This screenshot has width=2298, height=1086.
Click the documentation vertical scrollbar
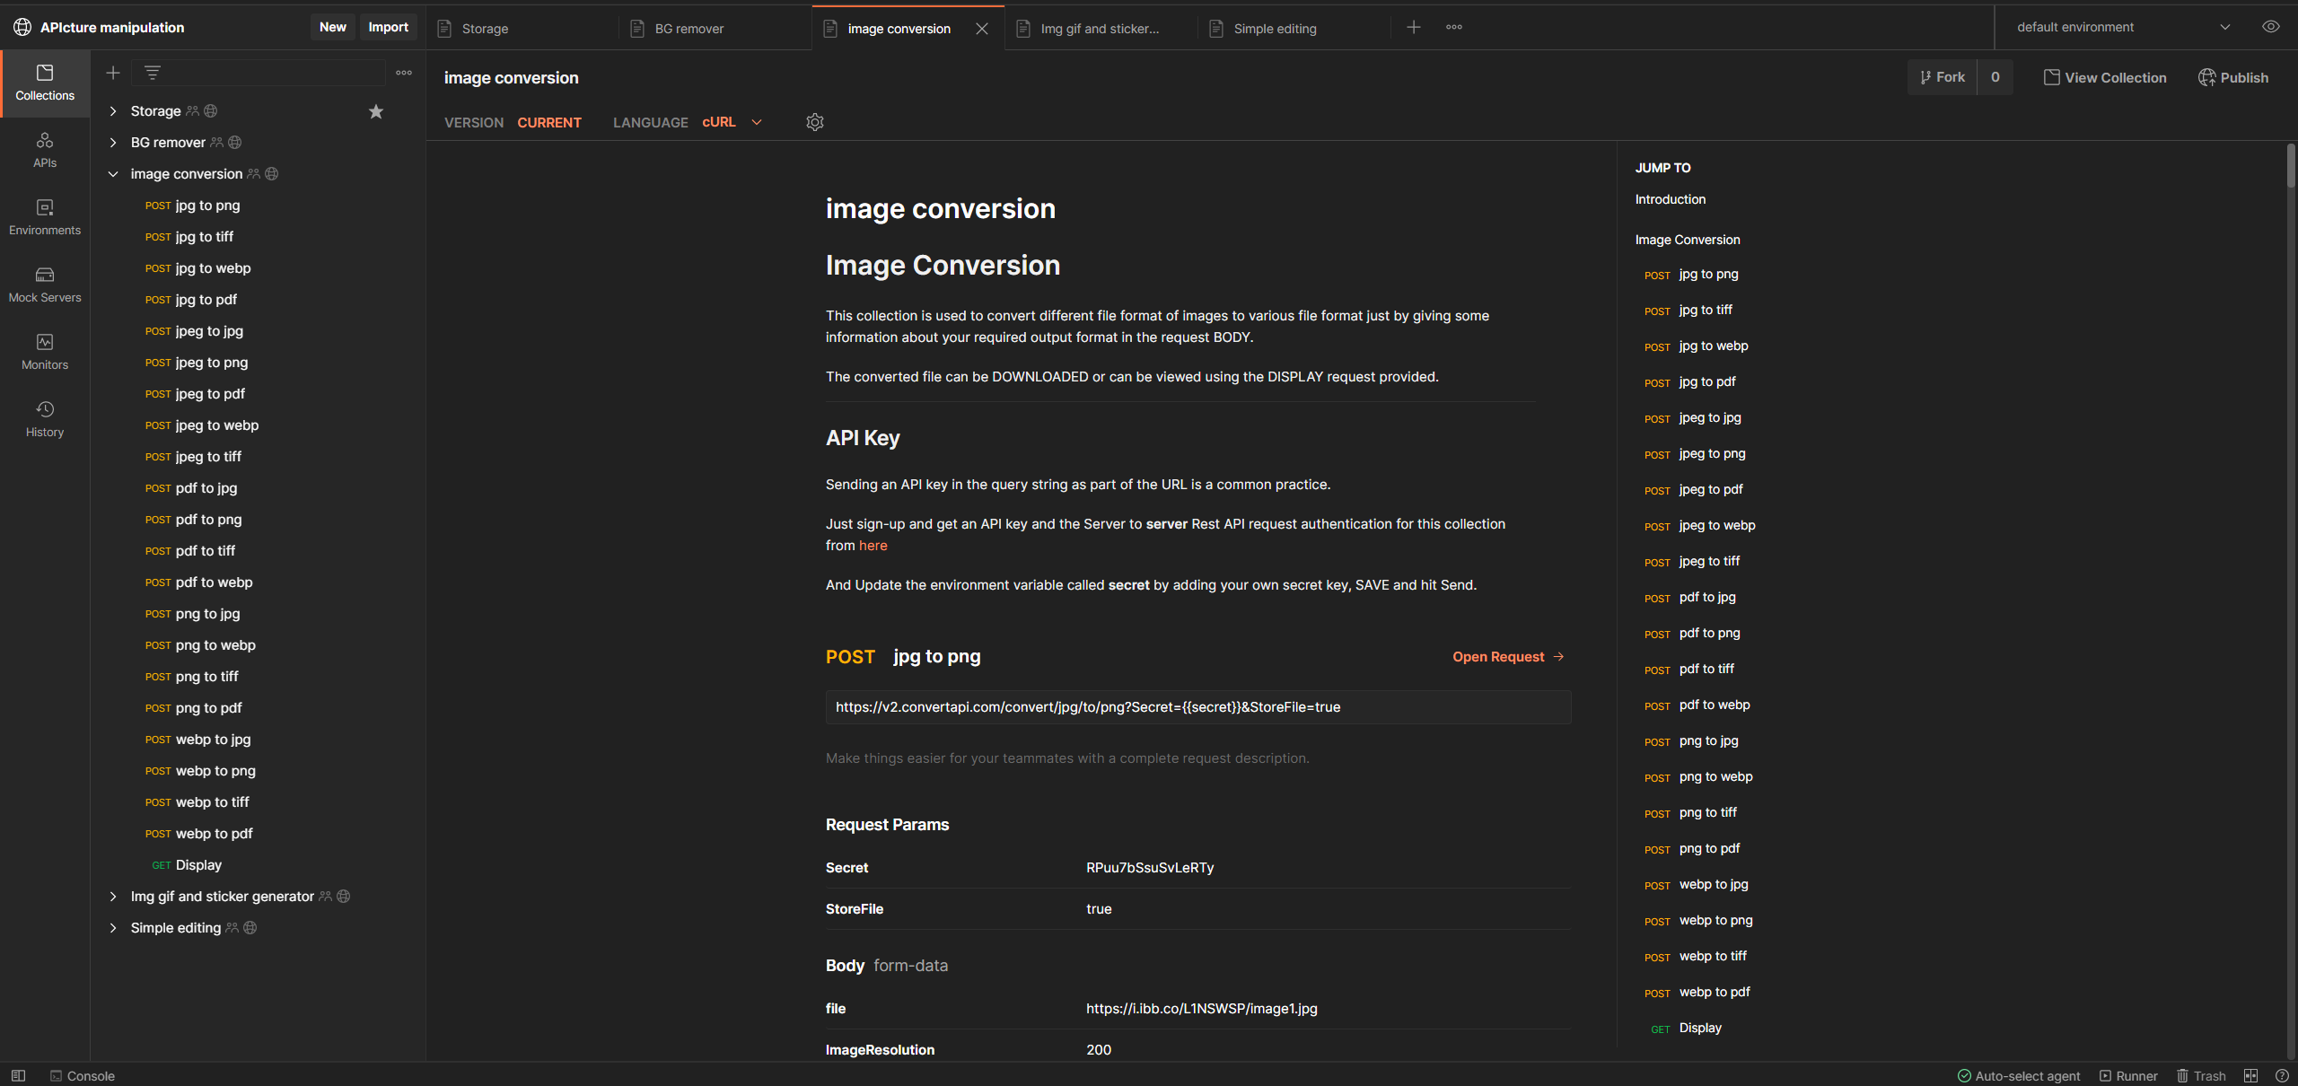click(2290, 166)
